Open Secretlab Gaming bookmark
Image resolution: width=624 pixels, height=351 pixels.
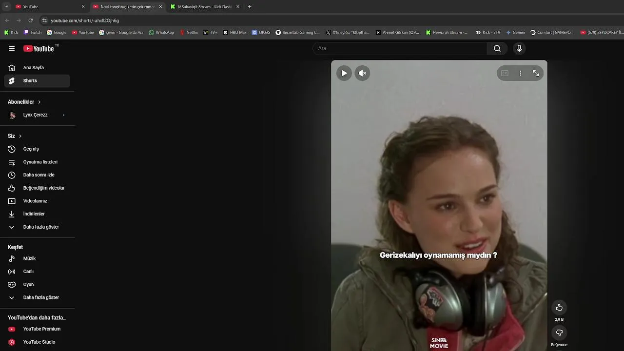pyautogui.click(x=298, y=33)
